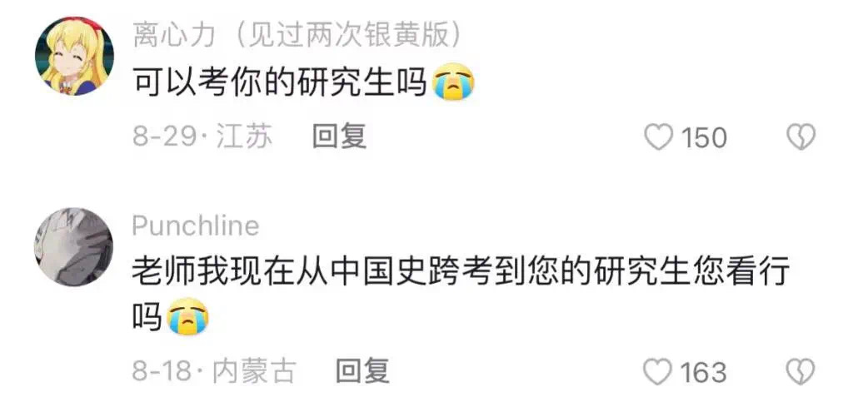Click the crying emoji in Punchline's comment

click(x=188, y=316)
